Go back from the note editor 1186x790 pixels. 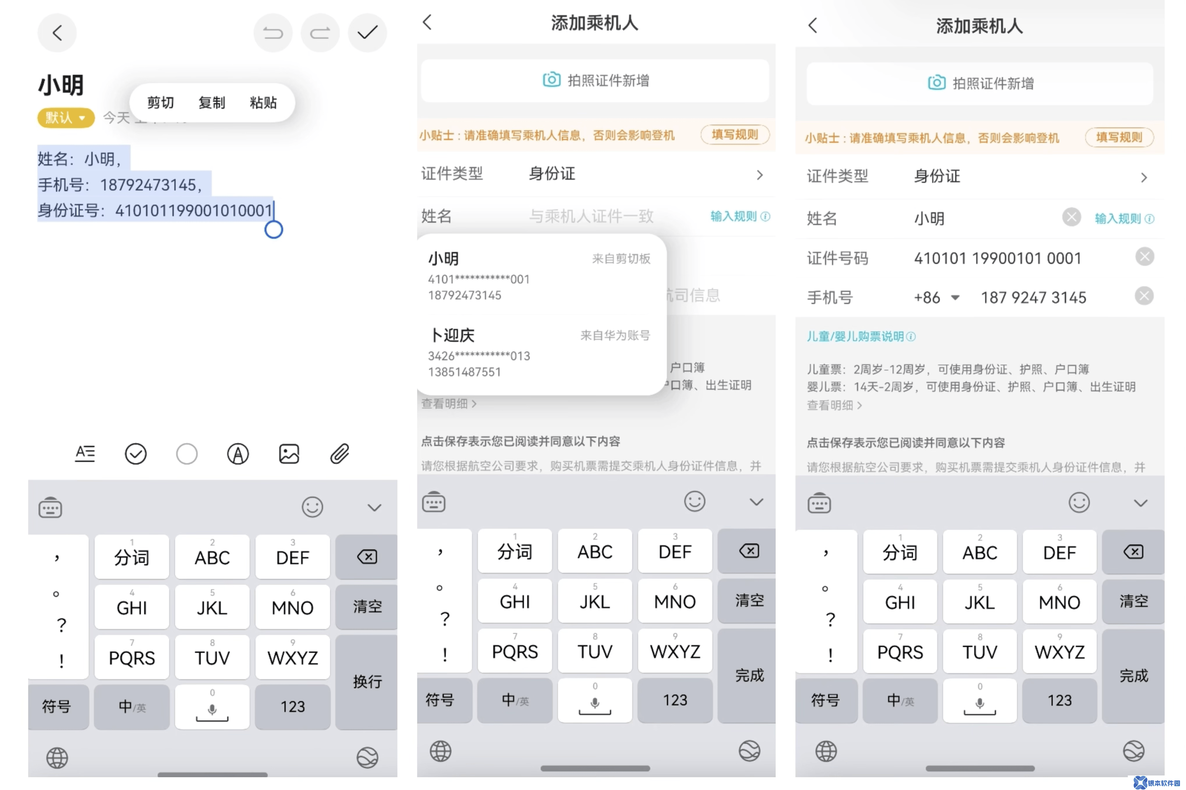coord(57,33)
